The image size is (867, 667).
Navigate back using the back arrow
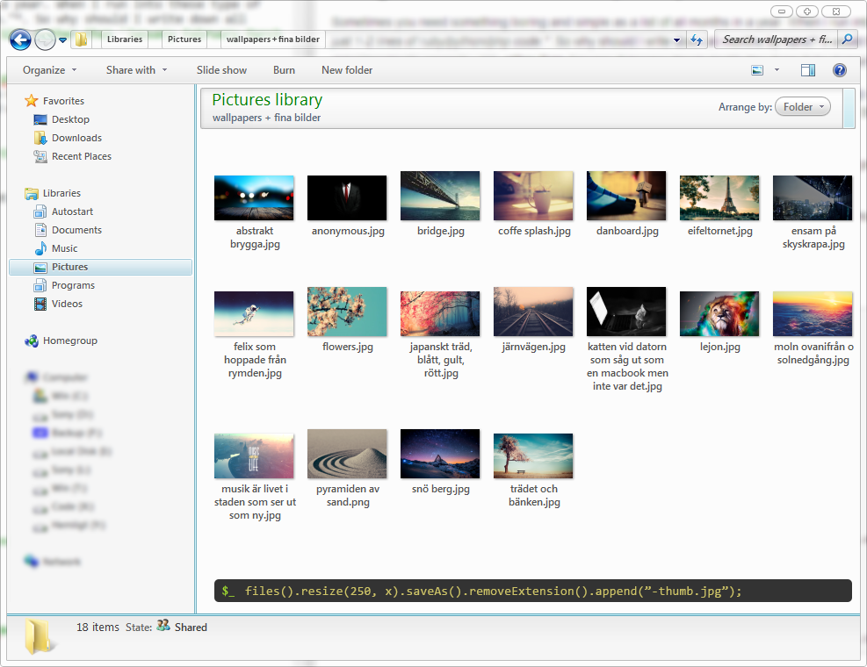19,39
